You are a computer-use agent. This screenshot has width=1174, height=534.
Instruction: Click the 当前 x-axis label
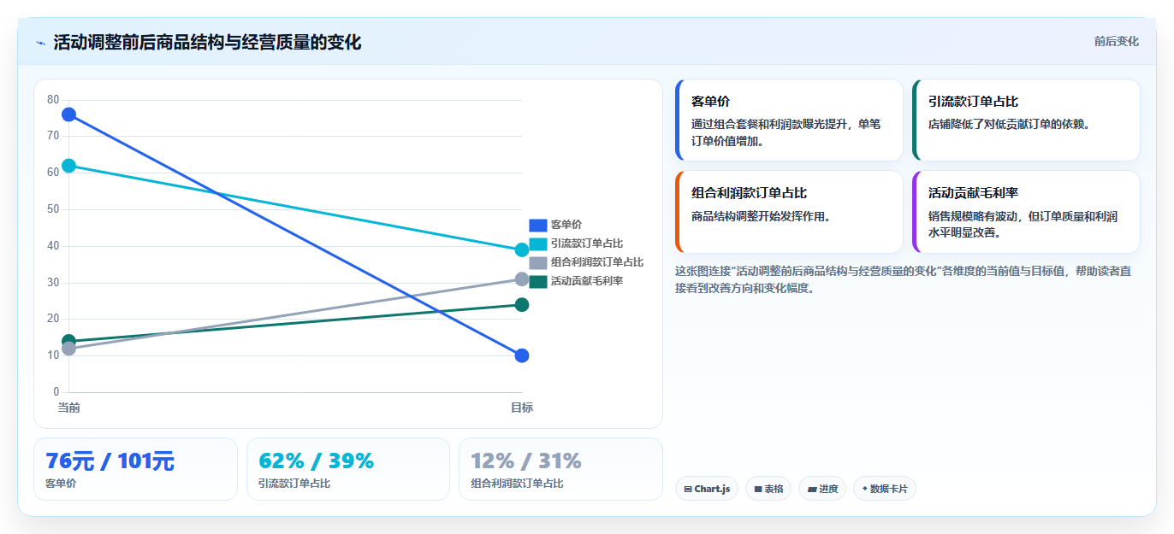click(x=68, y=408)
